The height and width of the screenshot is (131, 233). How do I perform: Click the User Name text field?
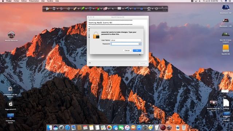[126, 40]
